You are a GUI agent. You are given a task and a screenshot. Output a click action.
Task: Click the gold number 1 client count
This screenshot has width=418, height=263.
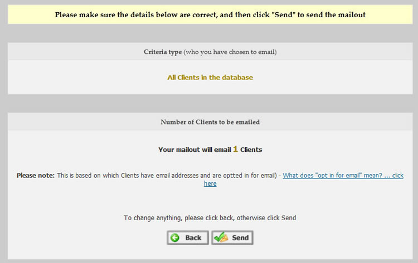pyautogui.click(x=235, y=149)
